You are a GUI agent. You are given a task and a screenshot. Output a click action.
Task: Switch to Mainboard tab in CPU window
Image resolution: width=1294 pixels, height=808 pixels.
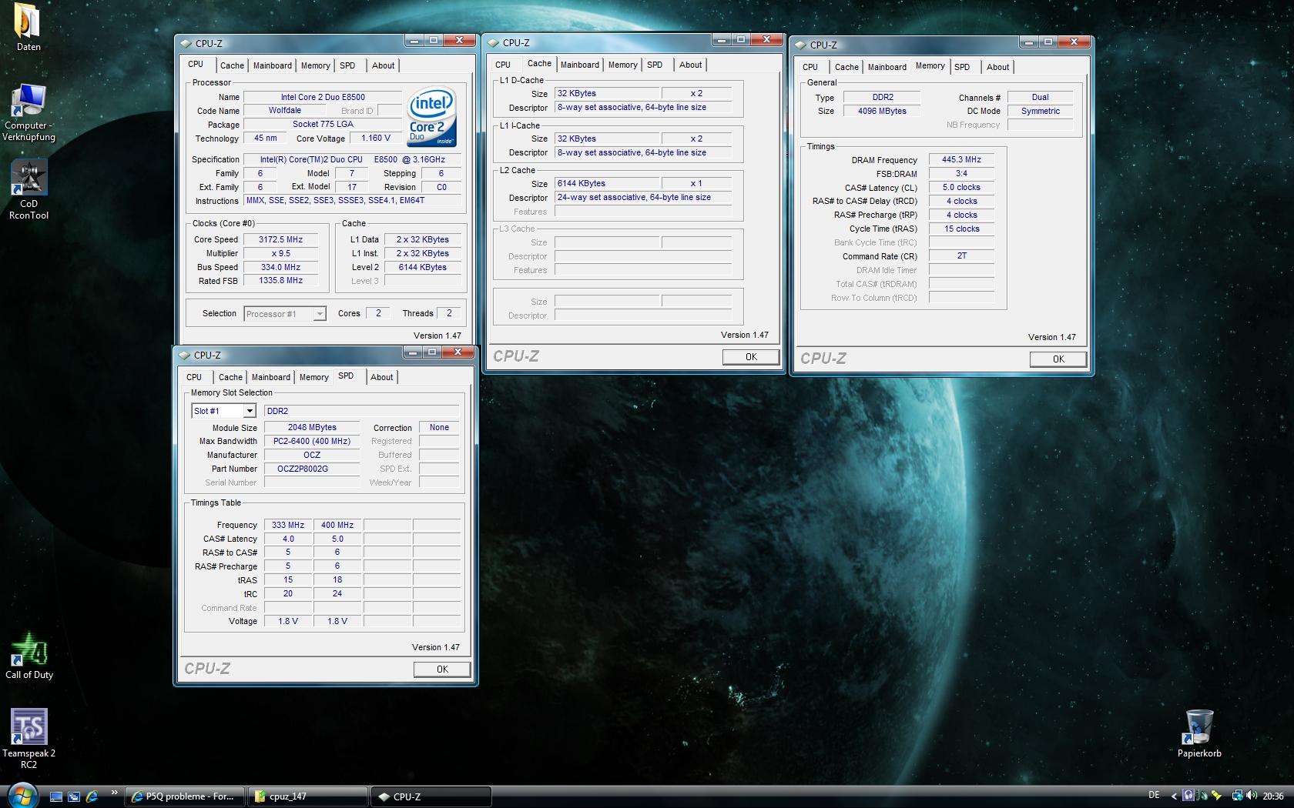click(x=273, y=66)
